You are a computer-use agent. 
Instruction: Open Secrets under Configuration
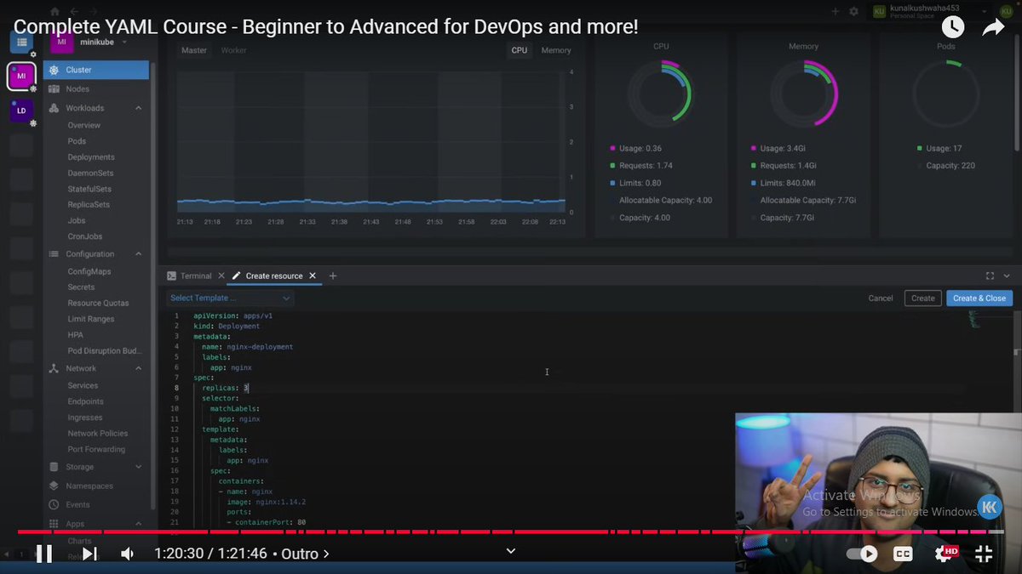(81, 287)
